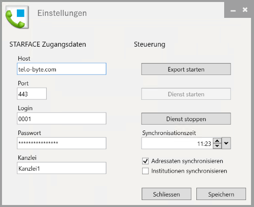This screenshot has height=207, width=254.
Task: Click the Adressaten synchronisieren label text
Action: click(187, 161)
